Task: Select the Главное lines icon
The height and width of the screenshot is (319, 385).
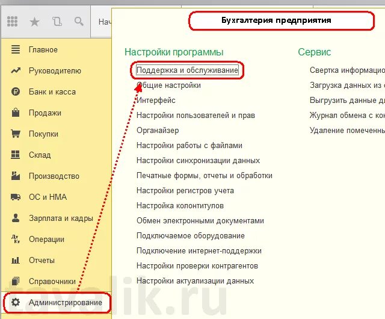Action: pos(16,49)
